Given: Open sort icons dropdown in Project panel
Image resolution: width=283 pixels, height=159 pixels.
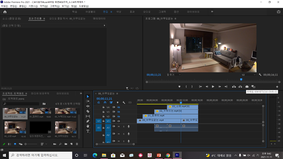Looking at the screenshot, I should (x=43, y=144).
